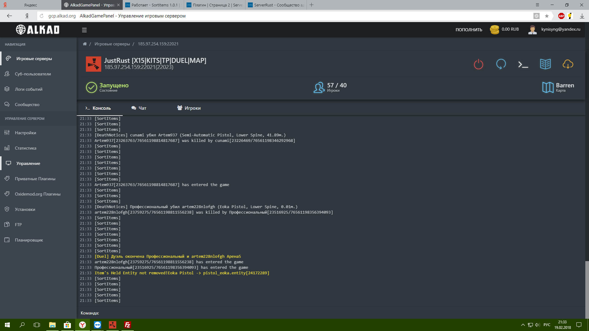Open Планировщик in the sidebar

pyautogui.click(x=29, y=240)
